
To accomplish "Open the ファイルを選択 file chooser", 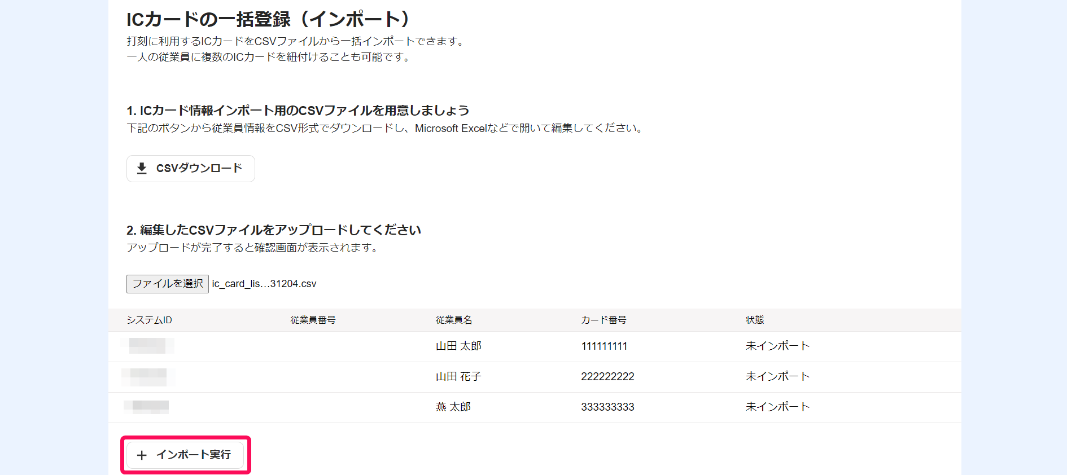I will [x=168, y=284].
